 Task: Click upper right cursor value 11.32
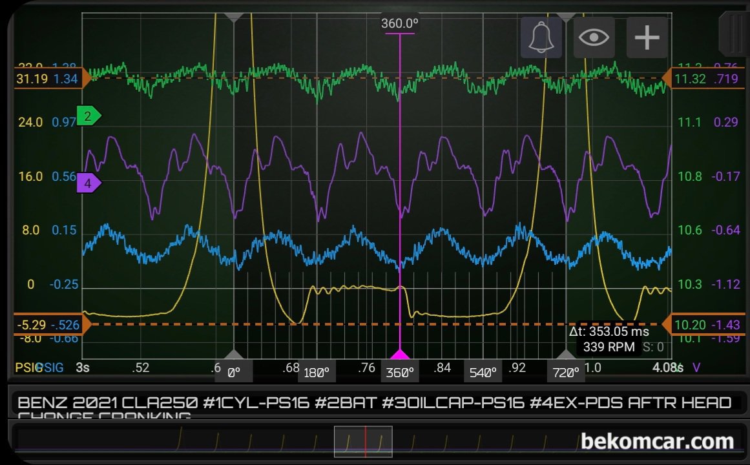(690, 78)
